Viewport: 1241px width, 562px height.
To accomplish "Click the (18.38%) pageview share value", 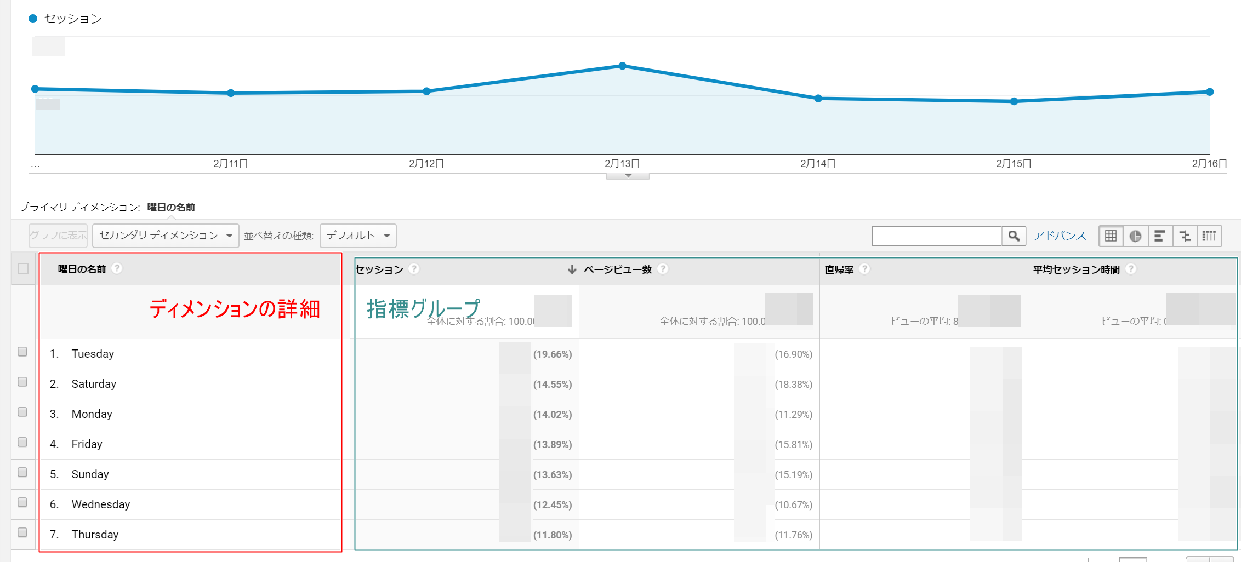I will point(793,385).
